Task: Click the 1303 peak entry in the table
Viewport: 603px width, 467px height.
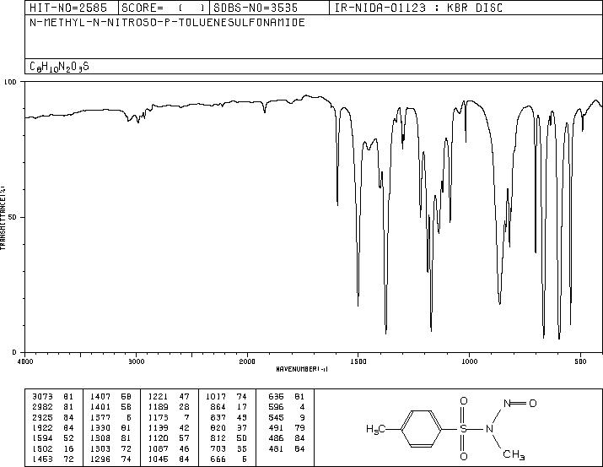Action: pos(110,448)
